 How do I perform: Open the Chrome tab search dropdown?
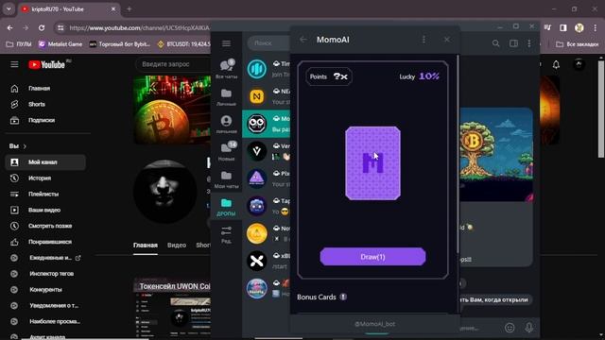coord(9,8)
